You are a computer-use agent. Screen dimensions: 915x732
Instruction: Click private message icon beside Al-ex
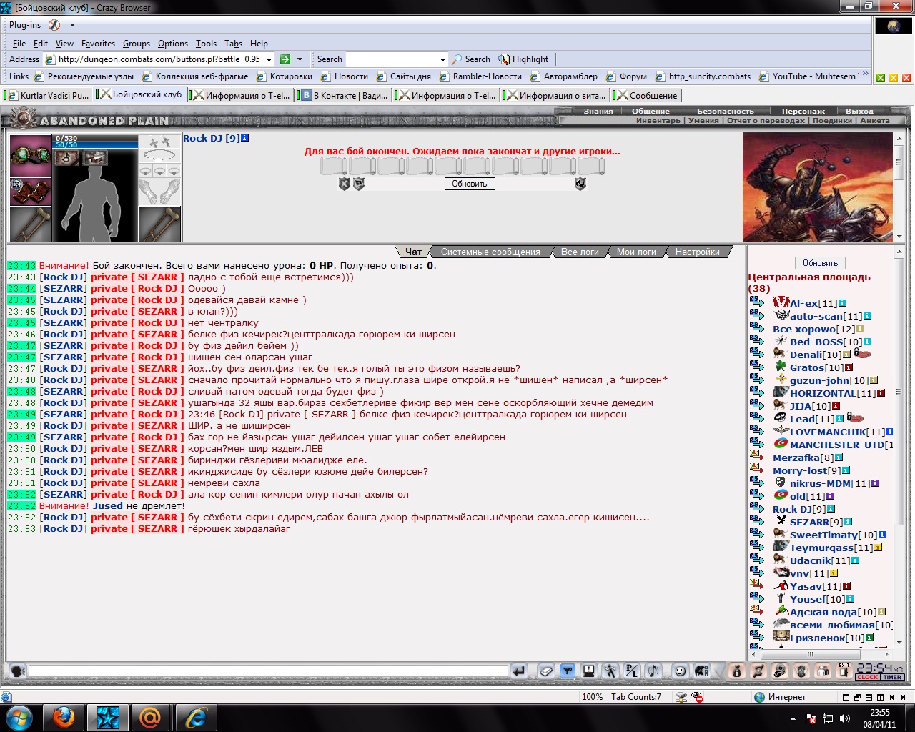click(757, 303)
